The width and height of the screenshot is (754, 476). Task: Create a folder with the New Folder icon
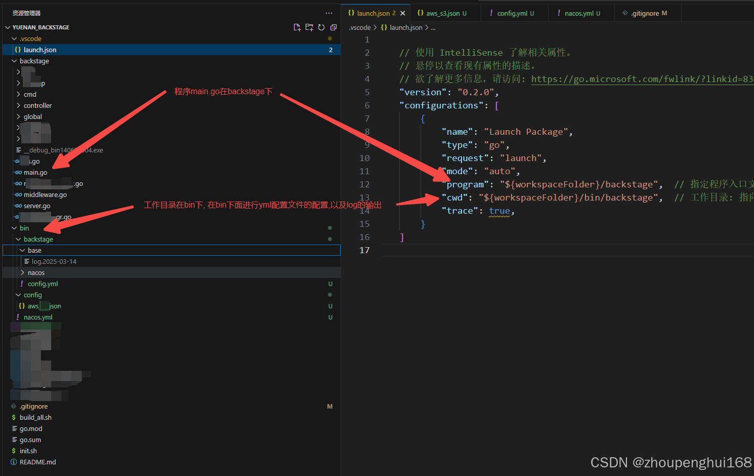tap(309, 27)
